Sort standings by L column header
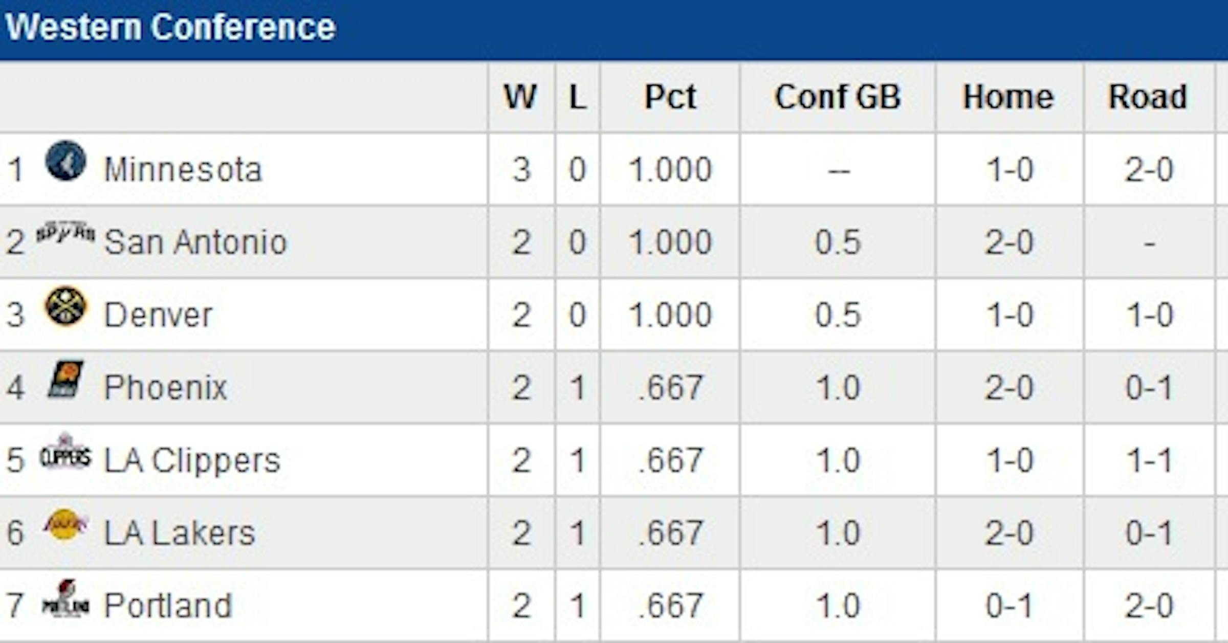The width and height of the screenshot is (1228, 643). (578, 97)
